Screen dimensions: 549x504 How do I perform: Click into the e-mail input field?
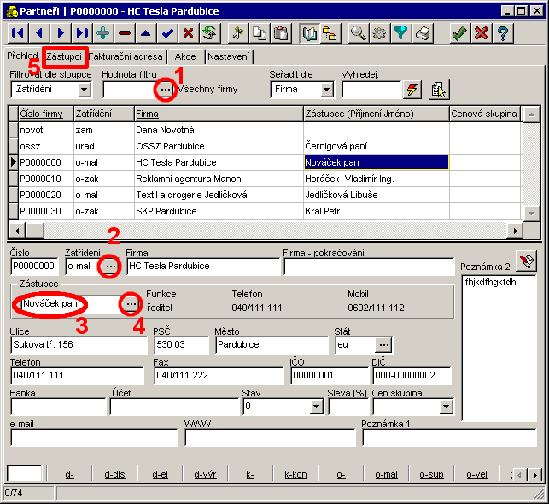(x=94, y=437)
